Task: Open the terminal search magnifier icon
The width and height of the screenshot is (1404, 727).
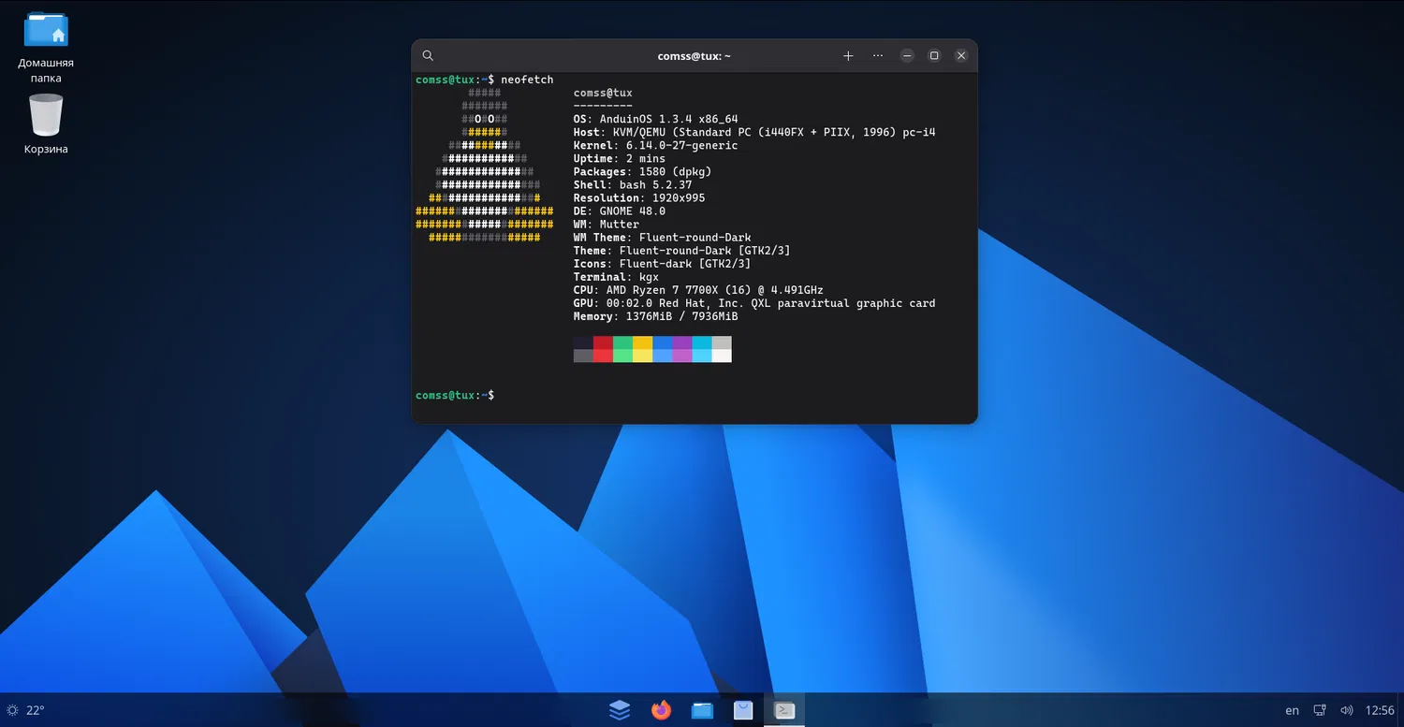Action: [428, 56]
